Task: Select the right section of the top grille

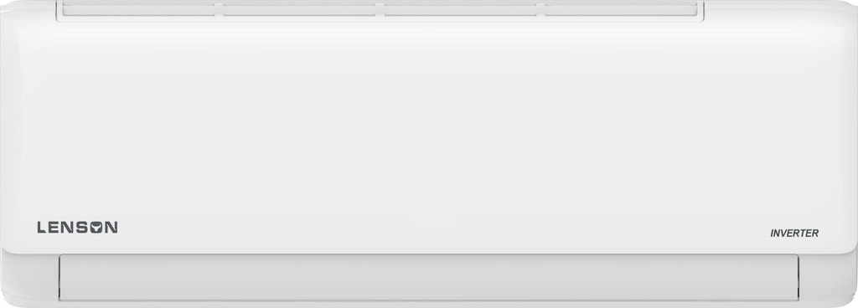Action: (622, 9)
